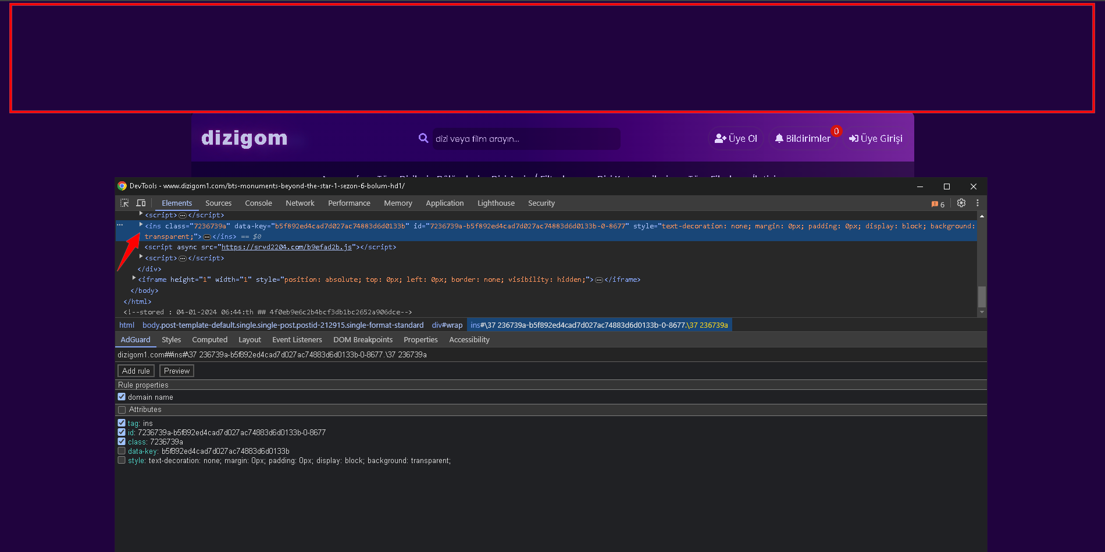The image size is (1105, 552).
Task: Expand the selected ins element node
Action: click(141, 226)
